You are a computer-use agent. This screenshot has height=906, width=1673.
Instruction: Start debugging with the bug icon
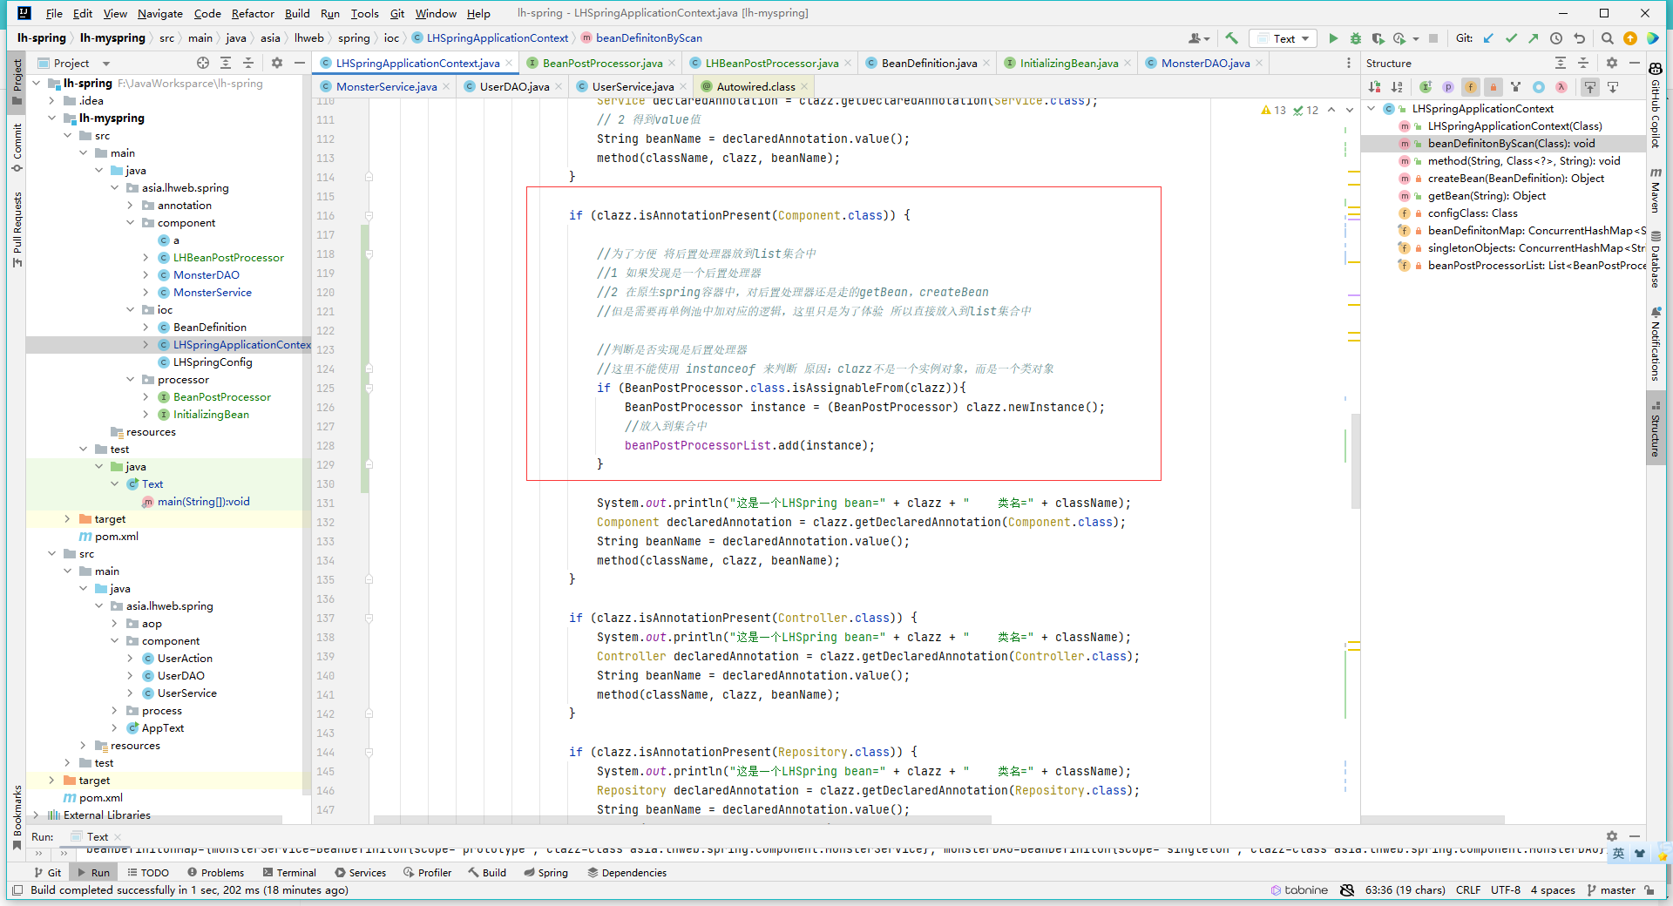tap(1355, 38)
